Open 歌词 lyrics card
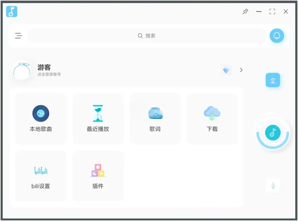The height and width of the screenshot is (221, 298). click(x=155, y=119)
